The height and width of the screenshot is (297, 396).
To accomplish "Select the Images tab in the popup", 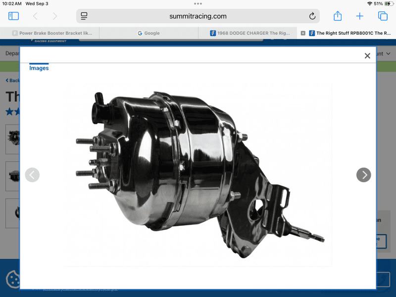I will (39, 68).
